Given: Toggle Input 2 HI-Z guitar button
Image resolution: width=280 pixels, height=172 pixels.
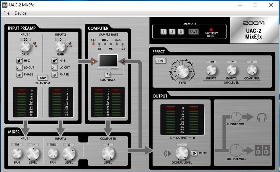Looking at the screenshot, I should coord(55,61).
